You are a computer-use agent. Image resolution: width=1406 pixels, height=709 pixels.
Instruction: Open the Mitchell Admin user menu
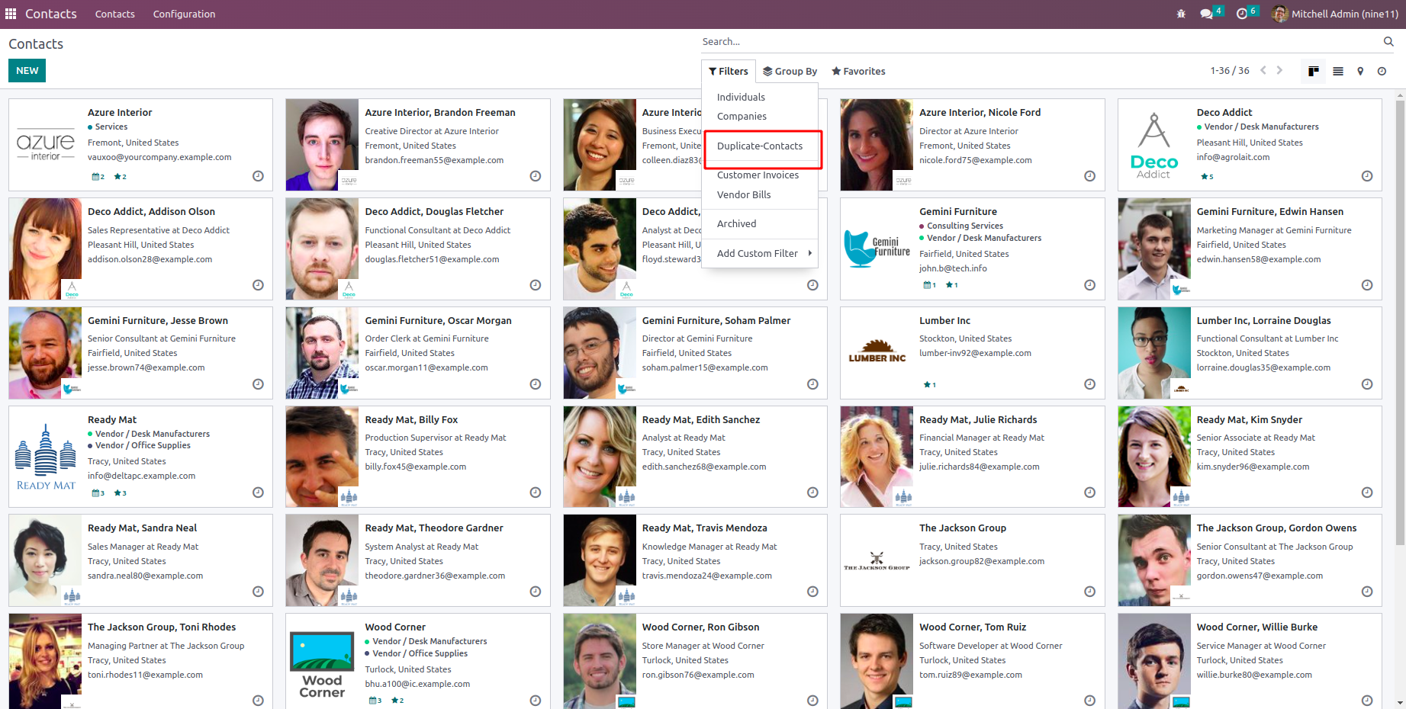point(1335,14)
